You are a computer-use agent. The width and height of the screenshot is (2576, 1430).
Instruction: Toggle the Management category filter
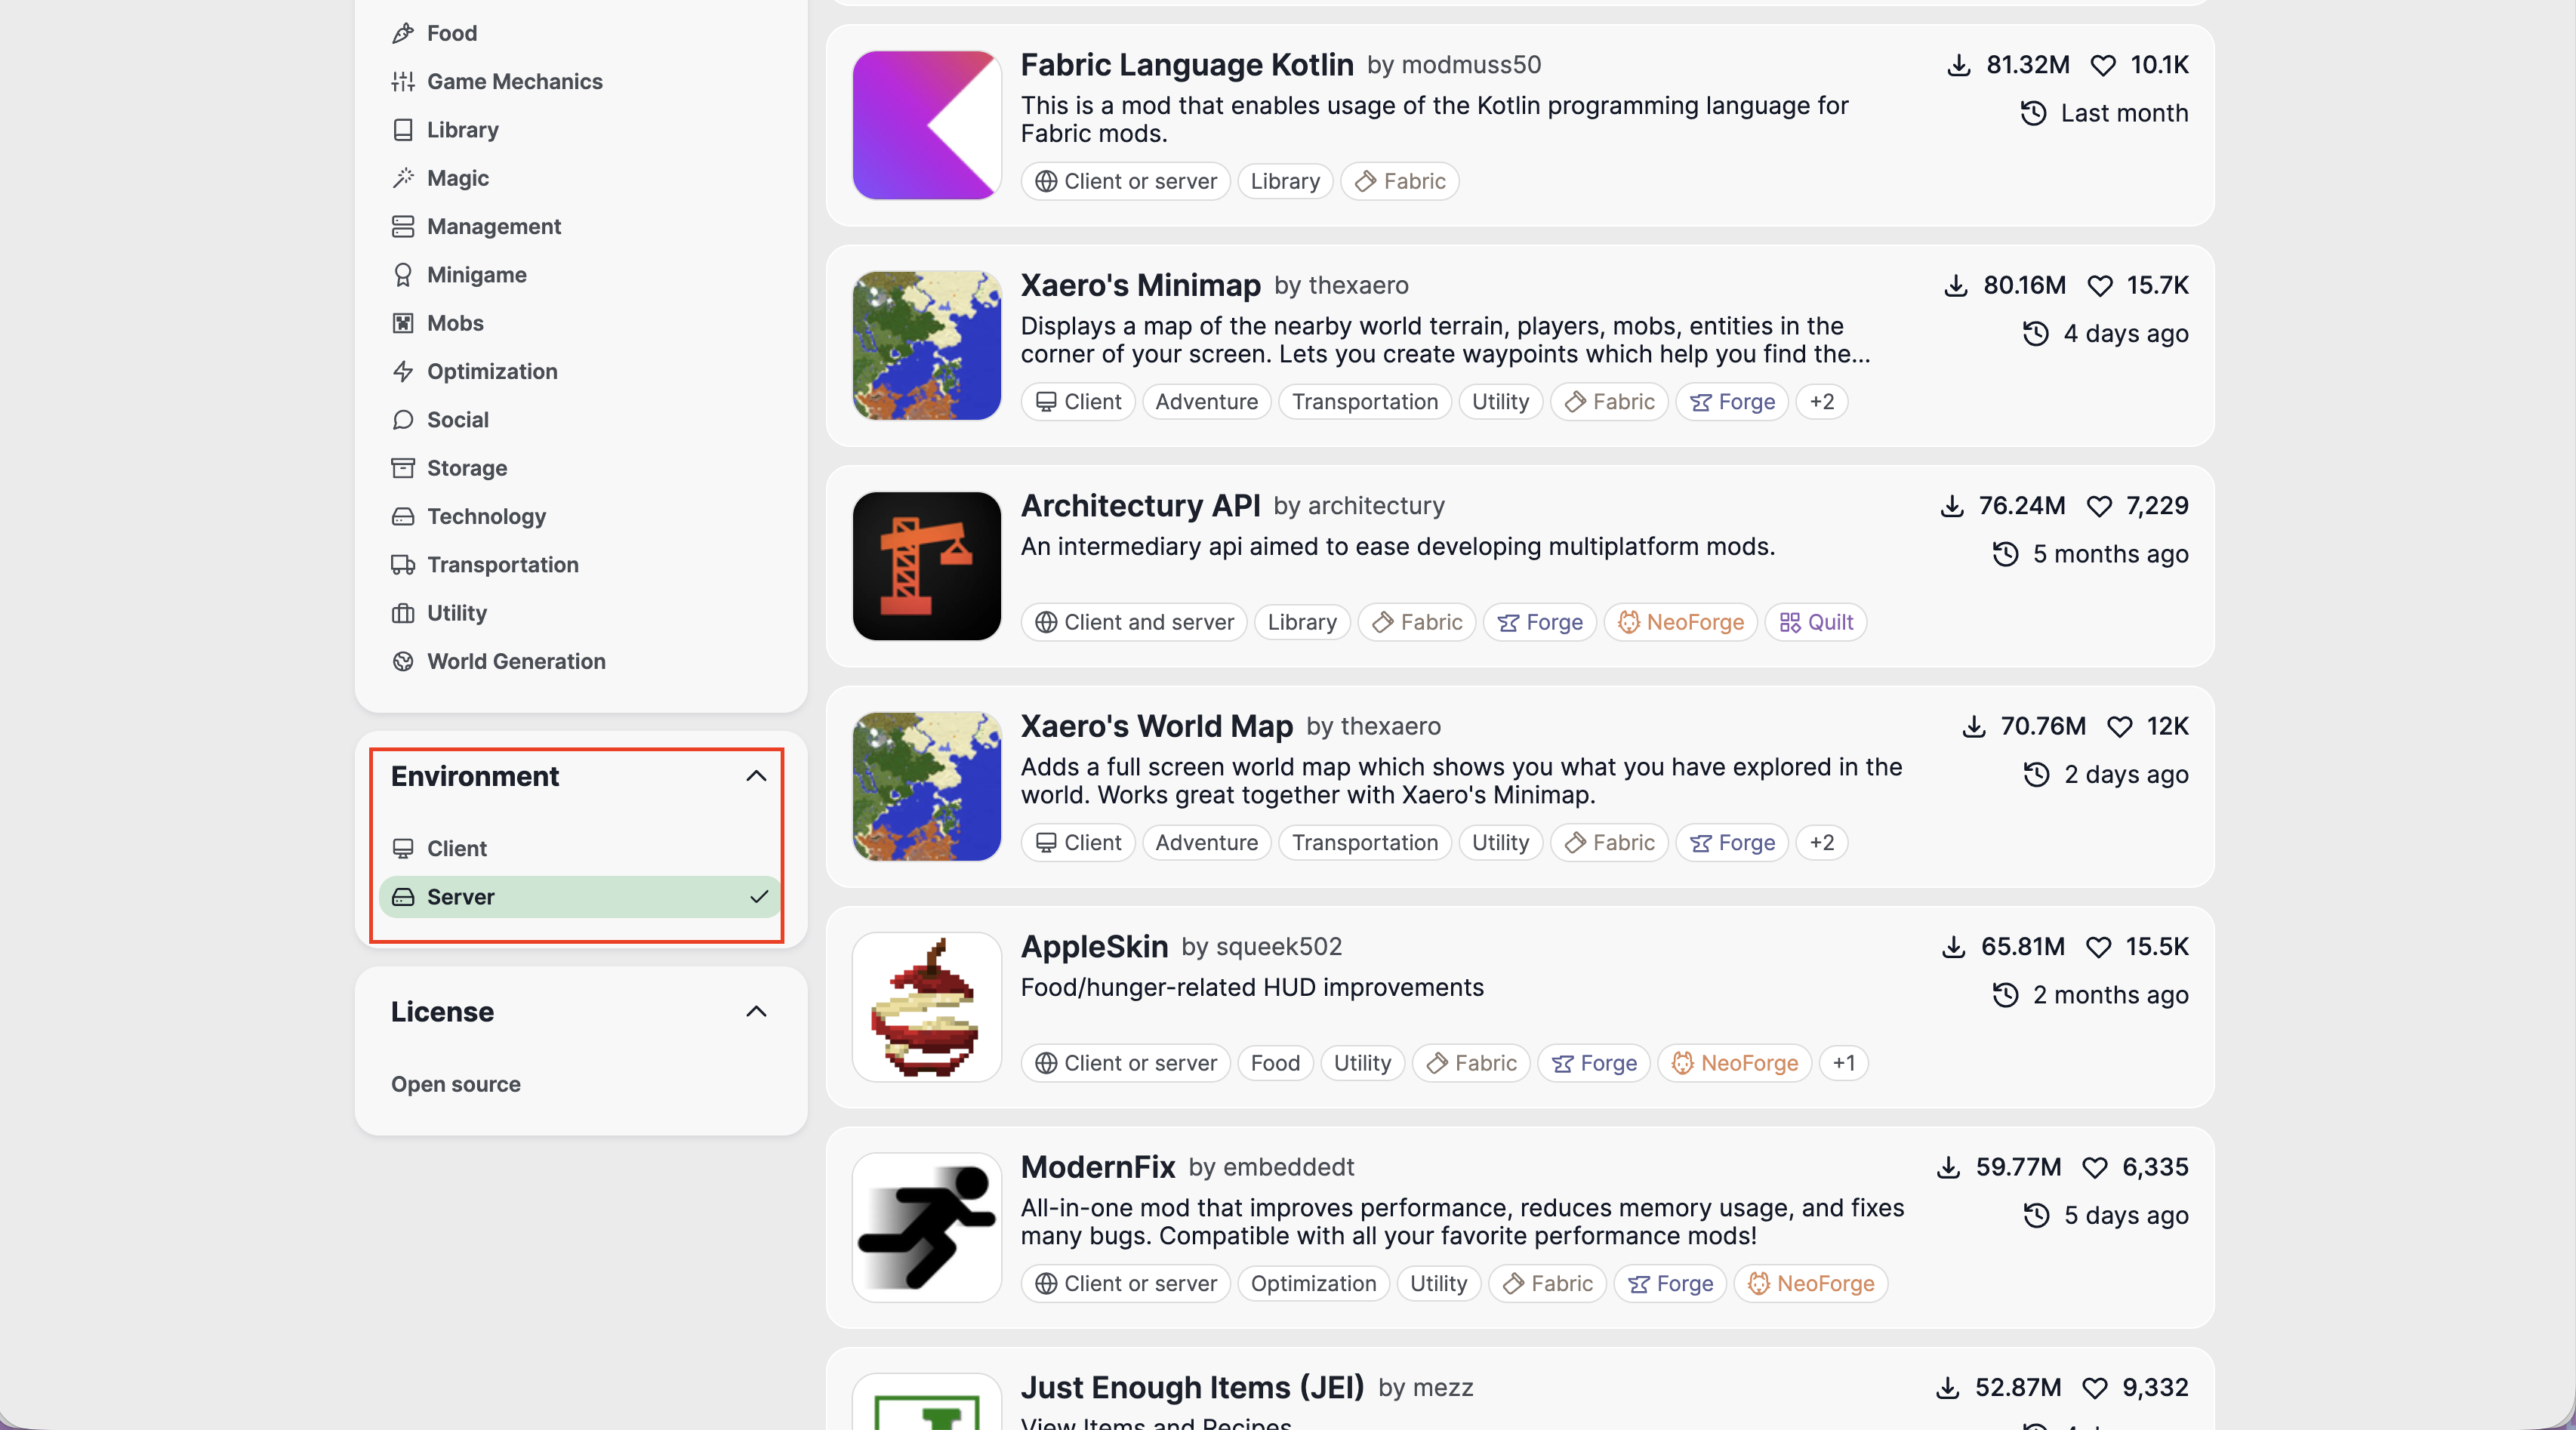[580, 226]
